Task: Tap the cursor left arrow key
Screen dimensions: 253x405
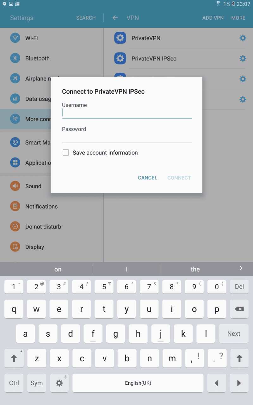Action: point(217,383)
